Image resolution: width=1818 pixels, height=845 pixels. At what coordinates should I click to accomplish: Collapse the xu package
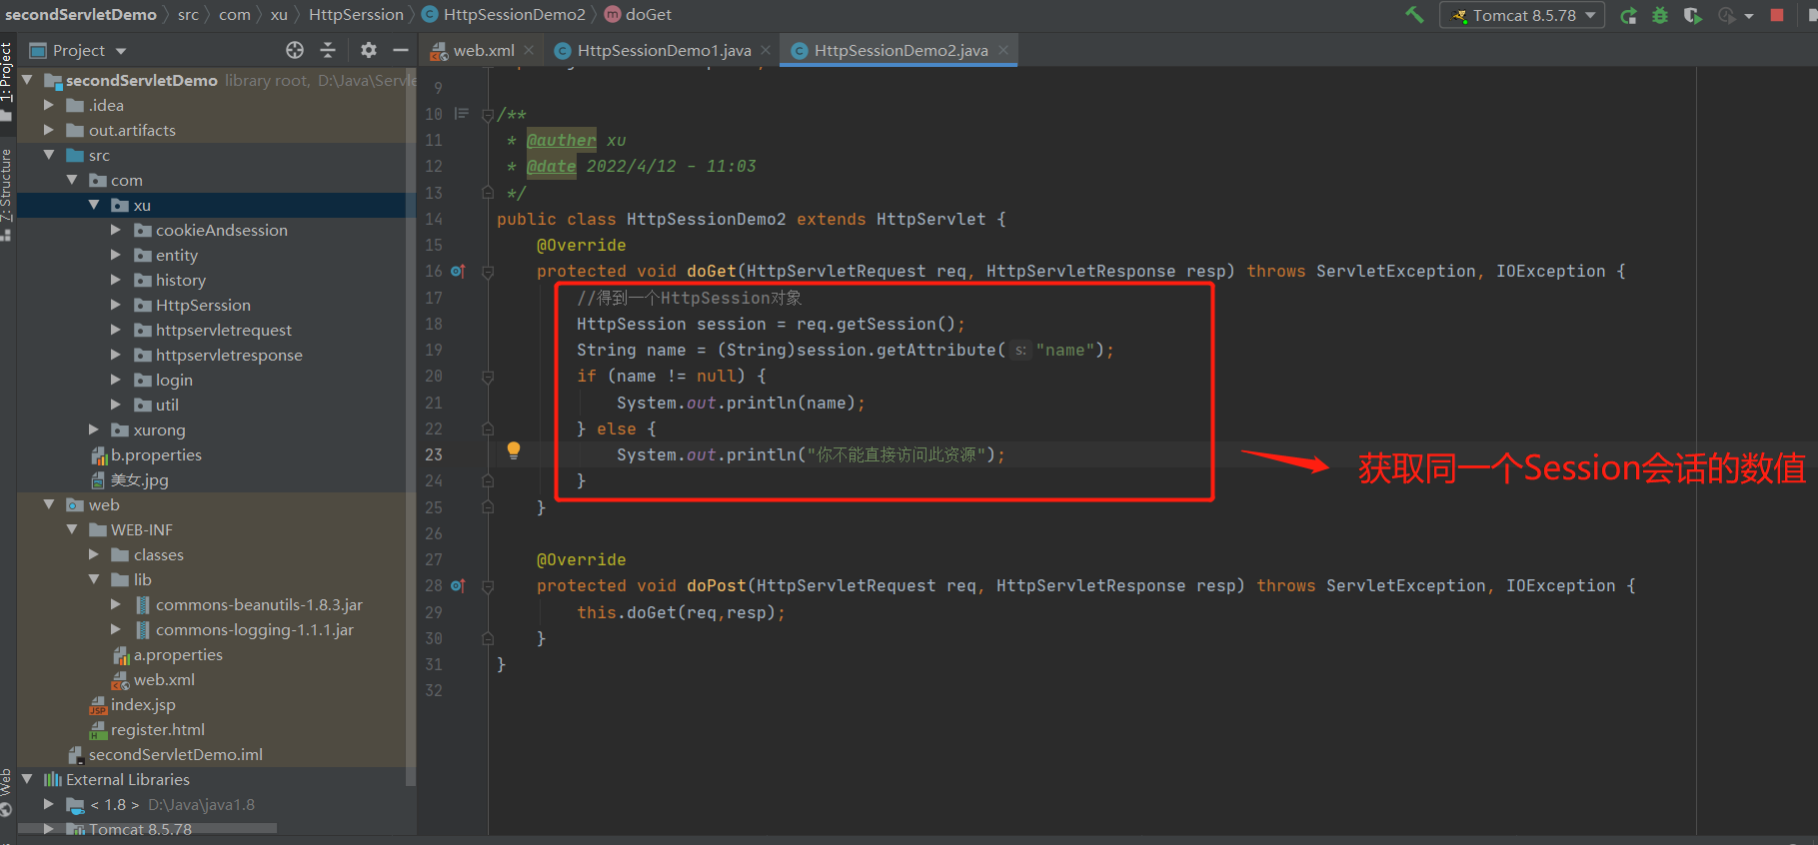94,205
